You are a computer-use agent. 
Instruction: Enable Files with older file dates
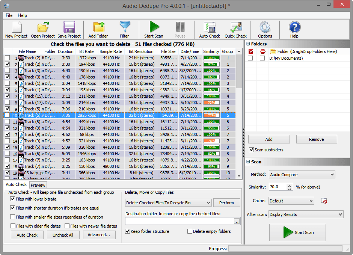(13, 226)
